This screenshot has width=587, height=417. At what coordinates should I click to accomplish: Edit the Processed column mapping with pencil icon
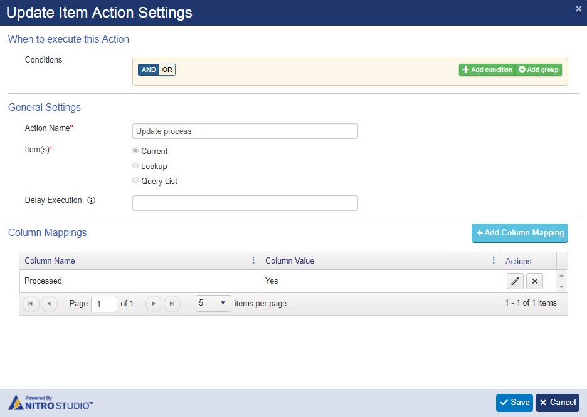point(515,281)
